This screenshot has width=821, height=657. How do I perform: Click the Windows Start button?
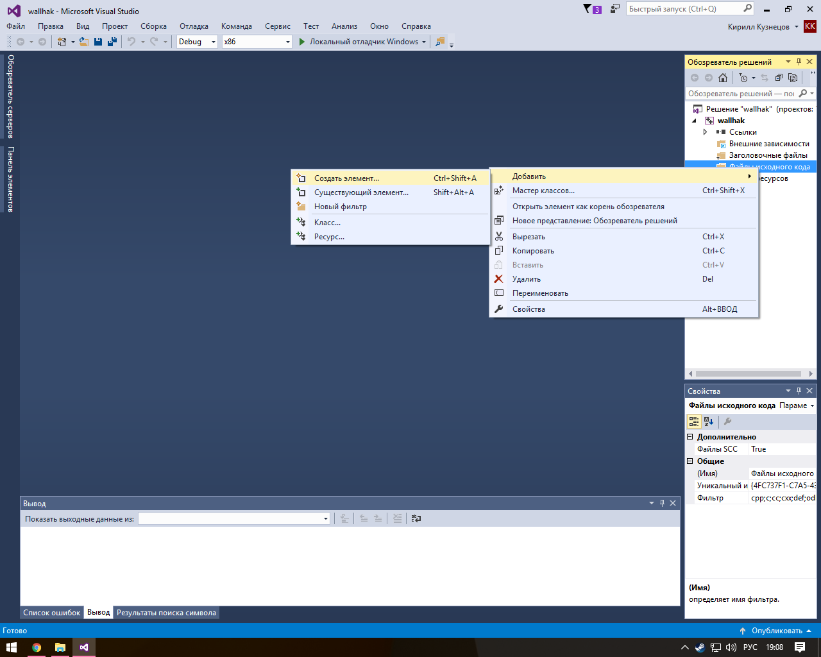click(12, 647)
